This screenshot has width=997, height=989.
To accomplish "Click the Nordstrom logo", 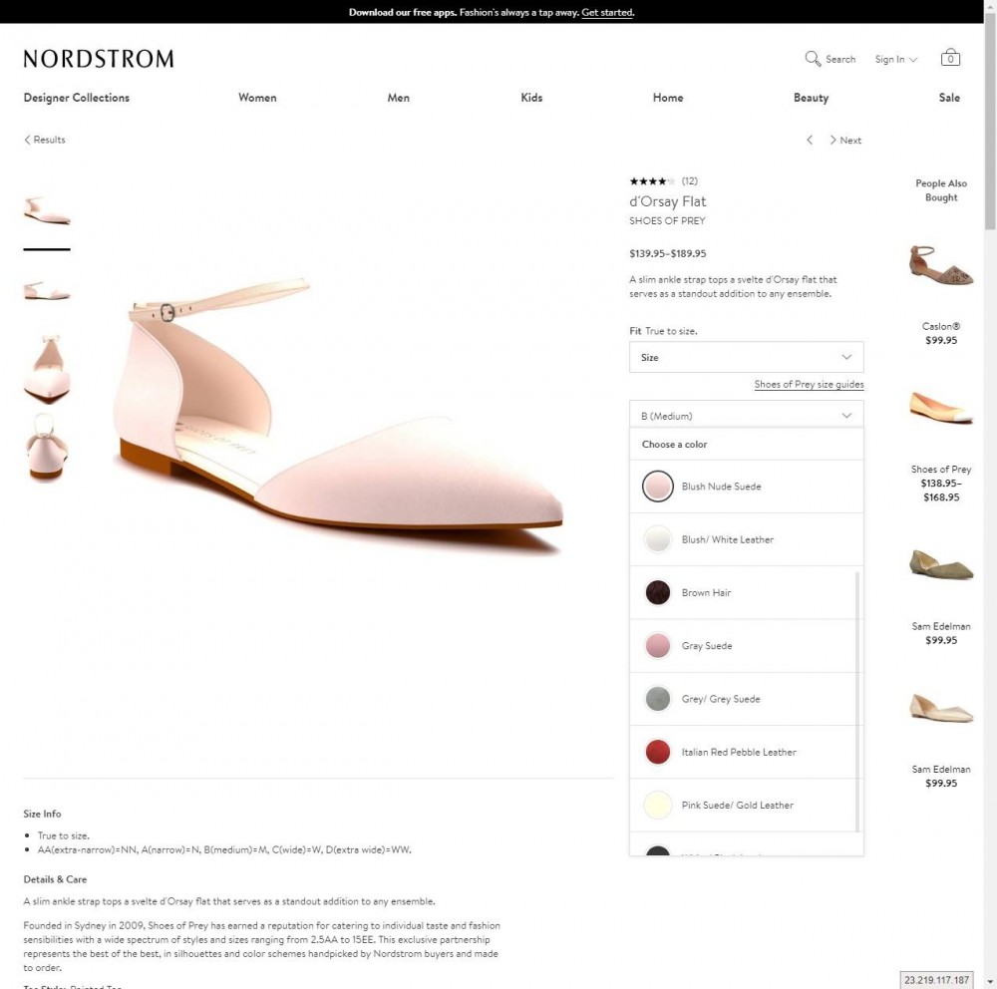I will (99, 59).
